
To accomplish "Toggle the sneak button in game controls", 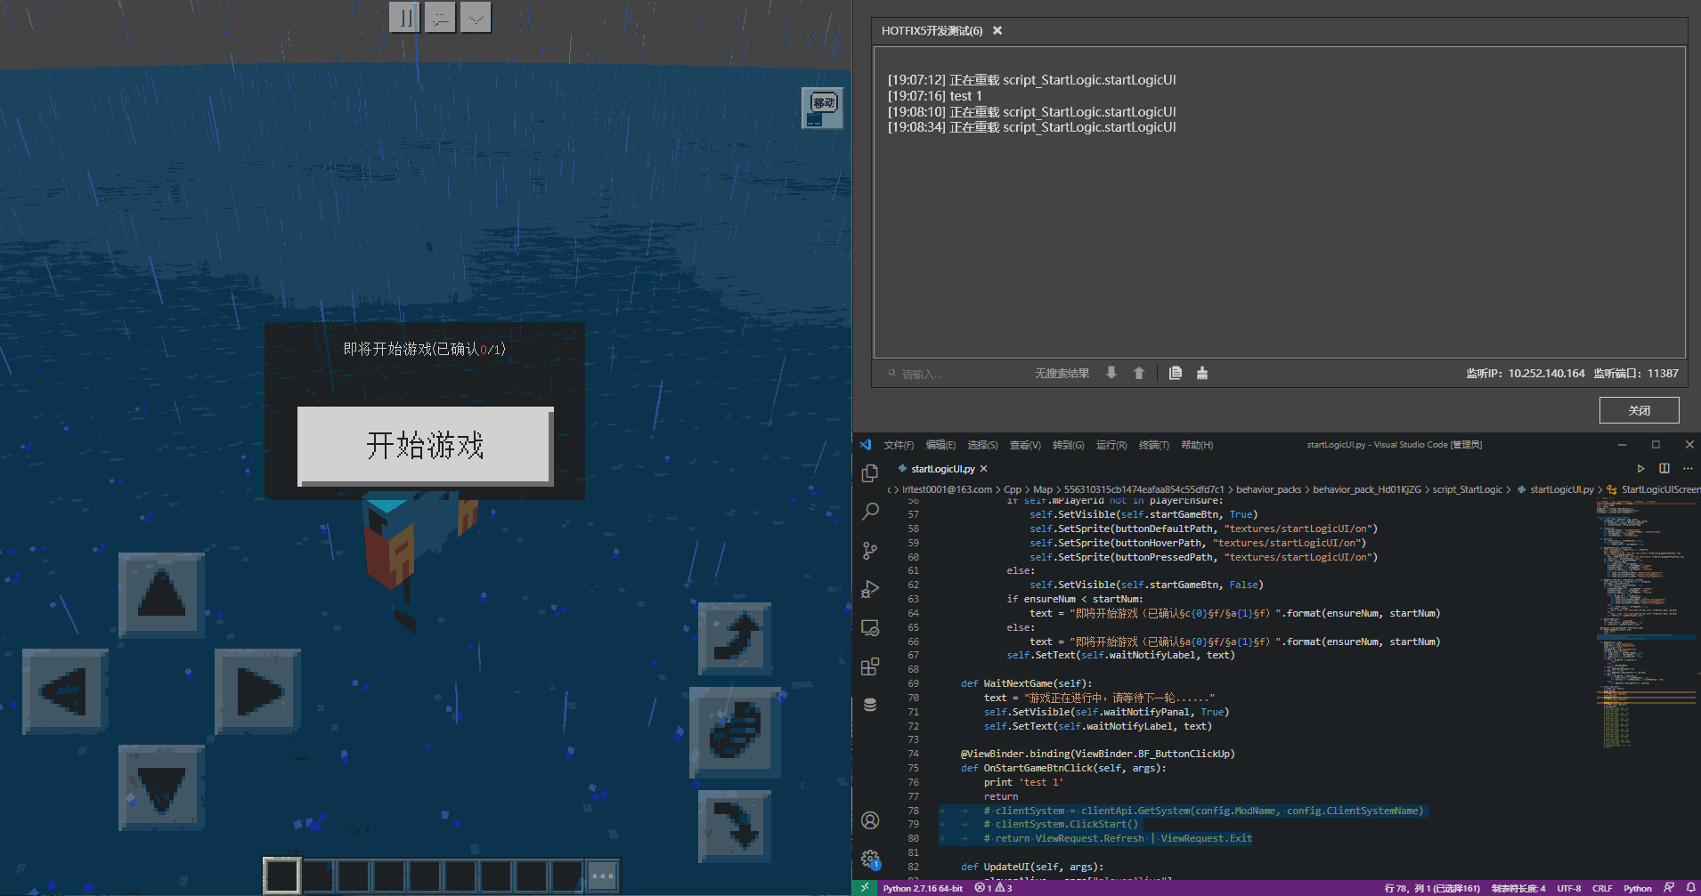I will (735, 731).
